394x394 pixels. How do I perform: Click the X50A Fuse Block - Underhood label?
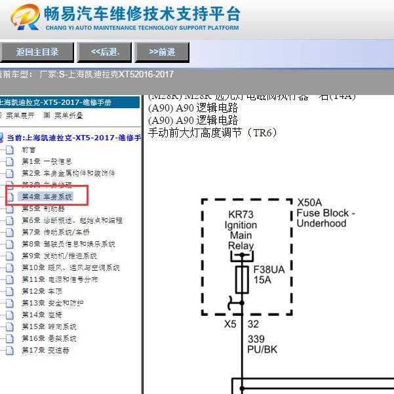coord(326,213)
